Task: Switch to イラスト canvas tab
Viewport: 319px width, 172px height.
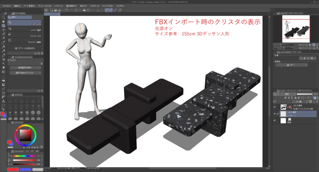Action: pos(52,14)
